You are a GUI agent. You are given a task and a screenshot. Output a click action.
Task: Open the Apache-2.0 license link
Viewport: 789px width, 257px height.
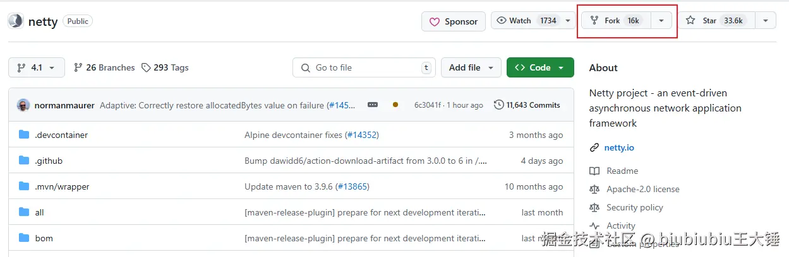(642, 189)
